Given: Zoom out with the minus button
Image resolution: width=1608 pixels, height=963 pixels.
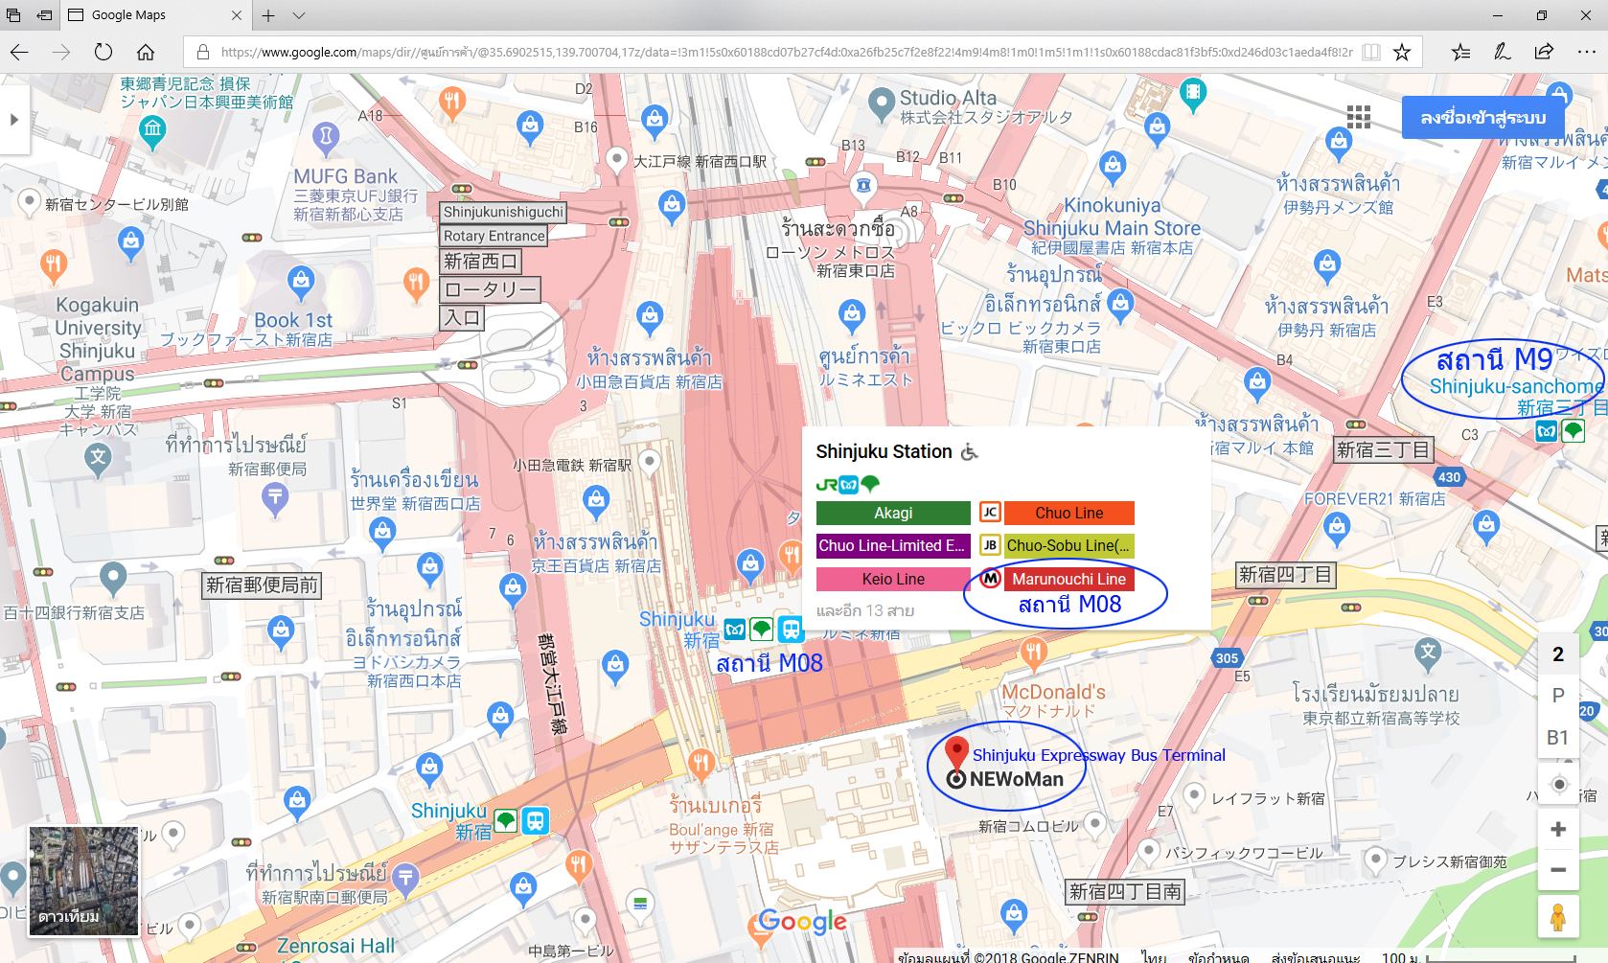Looking at the screenshot, I should (1558, 870).
